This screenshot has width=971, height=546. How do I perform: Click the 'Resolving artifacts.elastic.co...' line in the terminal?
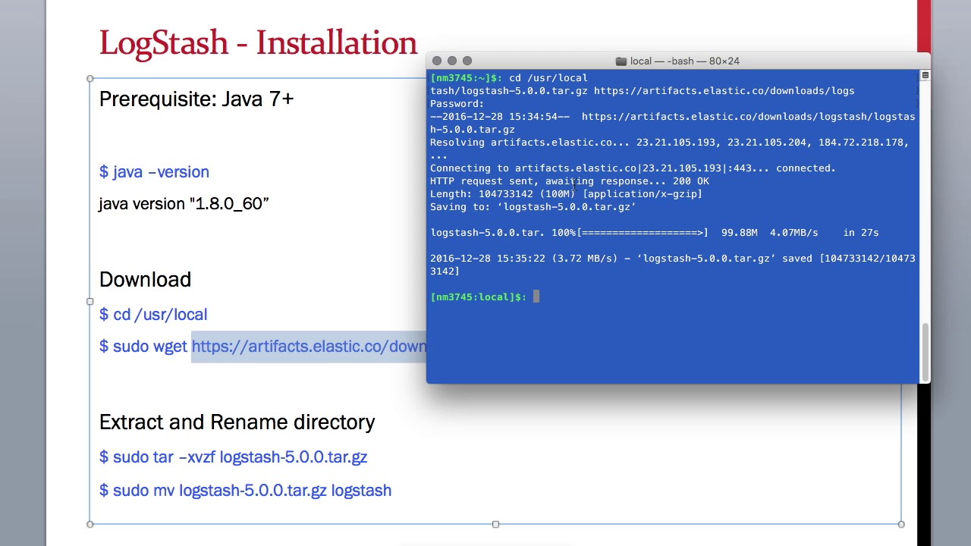[669, 143]
